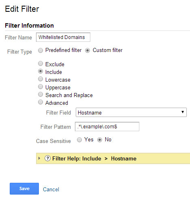
Task: Choose the Advanced filter option
Action: (x=41, y=102)
